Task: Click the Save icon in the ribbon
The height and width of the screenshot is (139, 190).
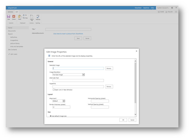Action: point(9,17)
